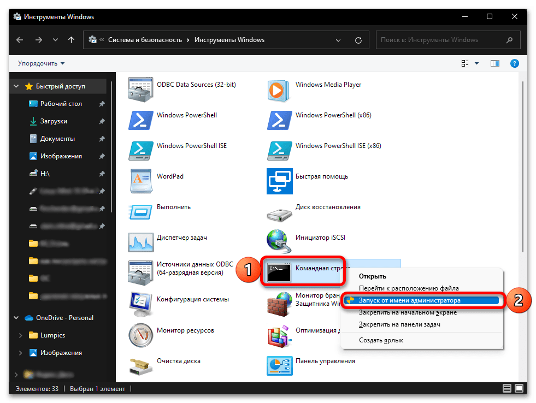Image resolution: width=536 pixels, height=403 pixels.
Task: Expand the Lumpics folder node
Action: click(x=21, y=335)
